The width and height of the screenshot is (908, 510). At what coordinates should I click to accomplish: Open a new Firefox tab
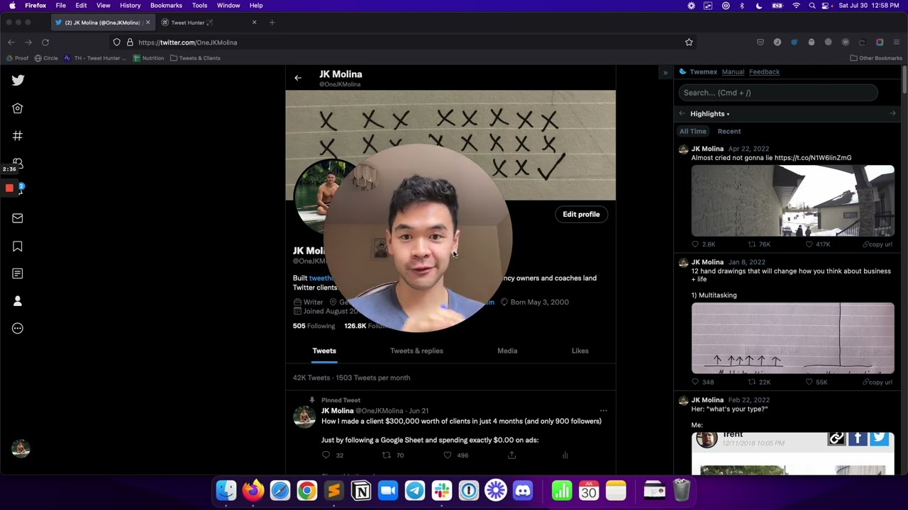pyautogui.click(x=272, y=23)
